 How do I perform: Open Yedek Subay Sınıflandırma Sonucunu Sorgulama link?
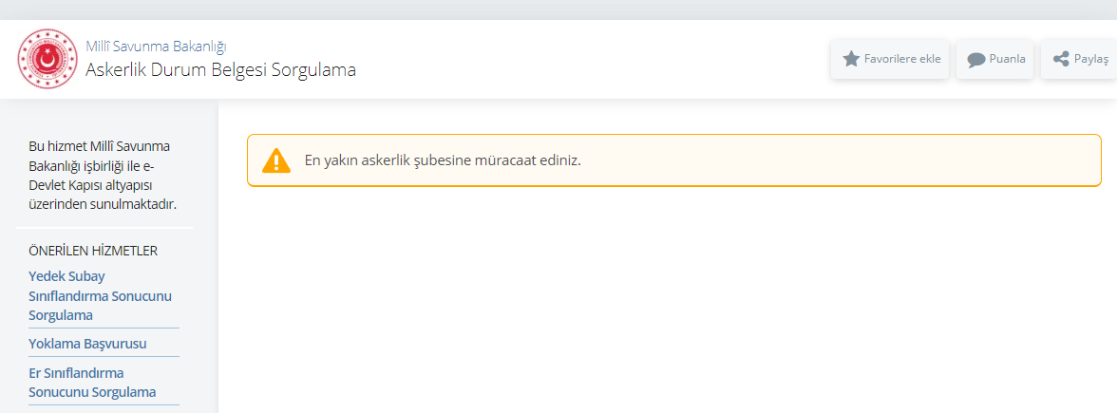pos(100,295)
